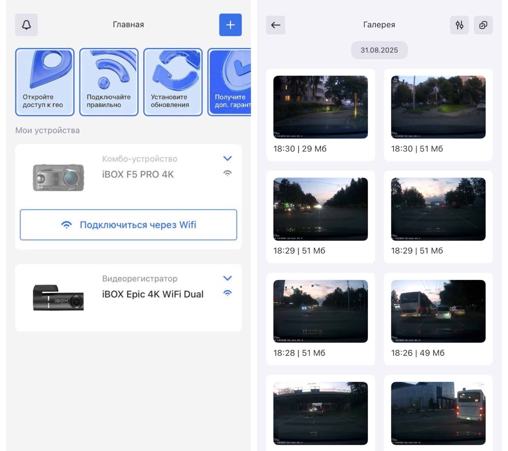Open the 'Подключайте правильно' tip card
The width and height of the screenshot is (508, 451).
109,82
